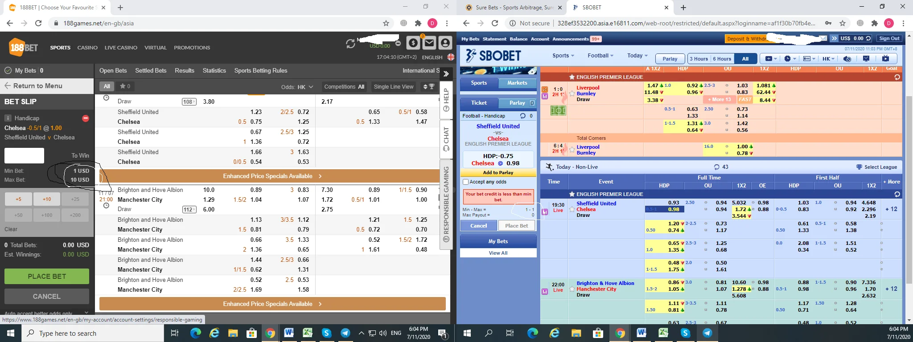The width and height of the screenshot is (913, 342).
Task: Click the stake input field in bet slip
Action: point(24,155)
